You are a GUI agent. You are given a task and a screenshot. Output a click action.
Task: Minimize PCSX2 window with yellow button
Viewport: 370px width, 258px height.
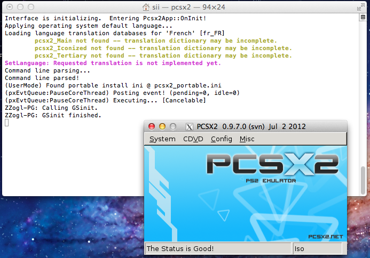pyautogui.click(x=162, y=126)
